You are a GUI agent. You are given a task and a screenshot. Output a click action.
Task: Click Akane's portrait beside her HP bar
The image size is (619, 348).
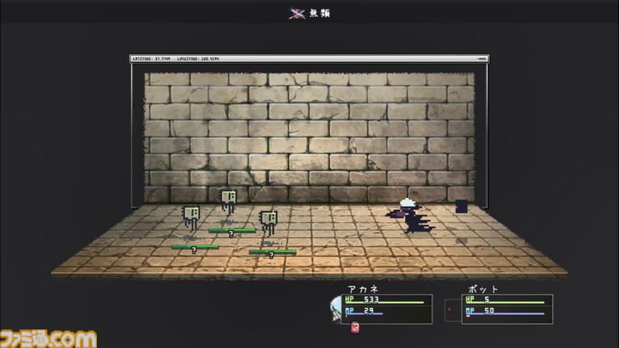(336, 308)
